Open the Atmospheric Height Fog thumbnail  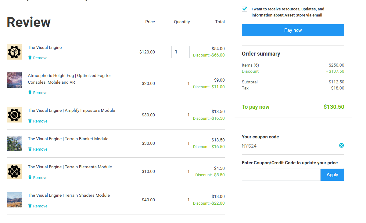14,80
